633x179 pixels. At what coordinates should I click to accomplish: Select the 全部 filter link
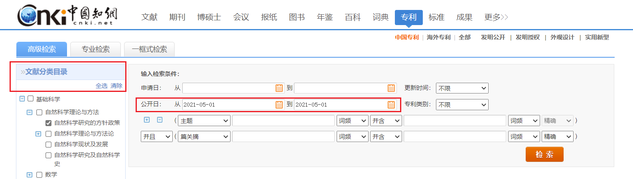coord(465,37)
